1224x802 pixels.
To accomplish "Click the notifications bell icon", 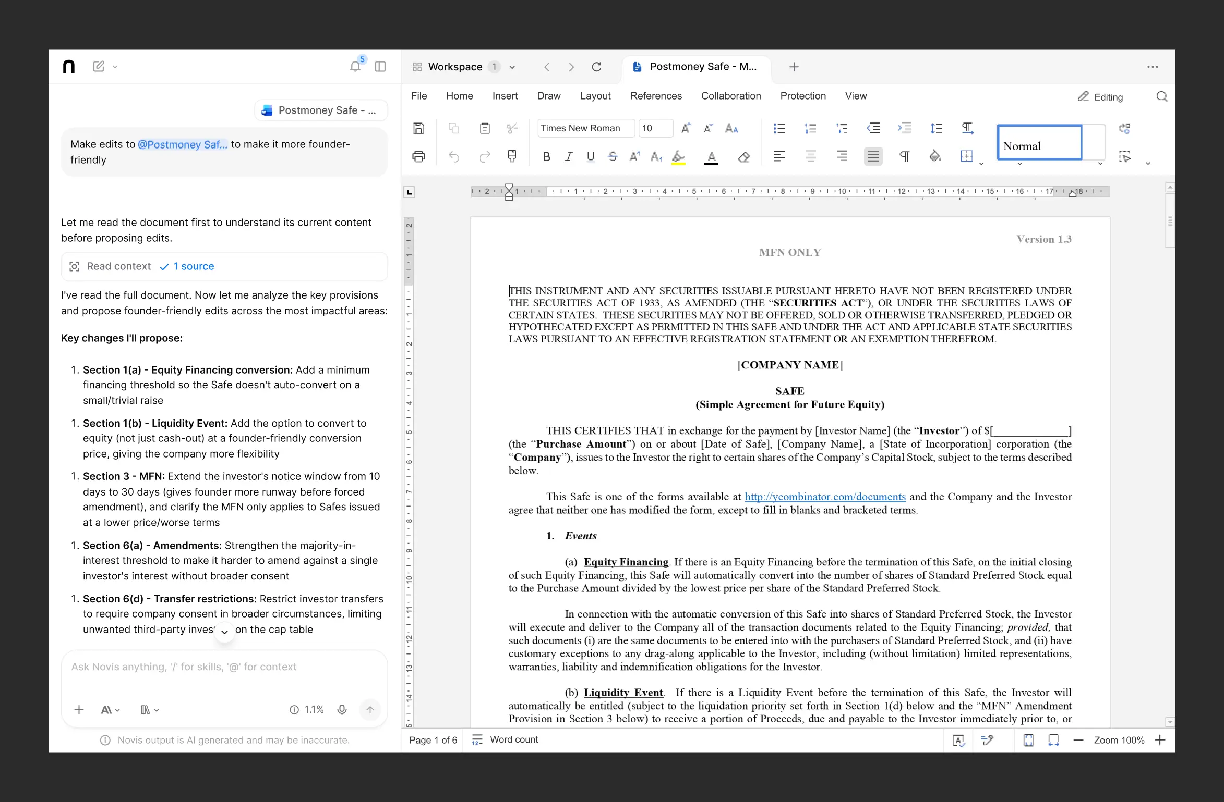I will pos(355,66).
